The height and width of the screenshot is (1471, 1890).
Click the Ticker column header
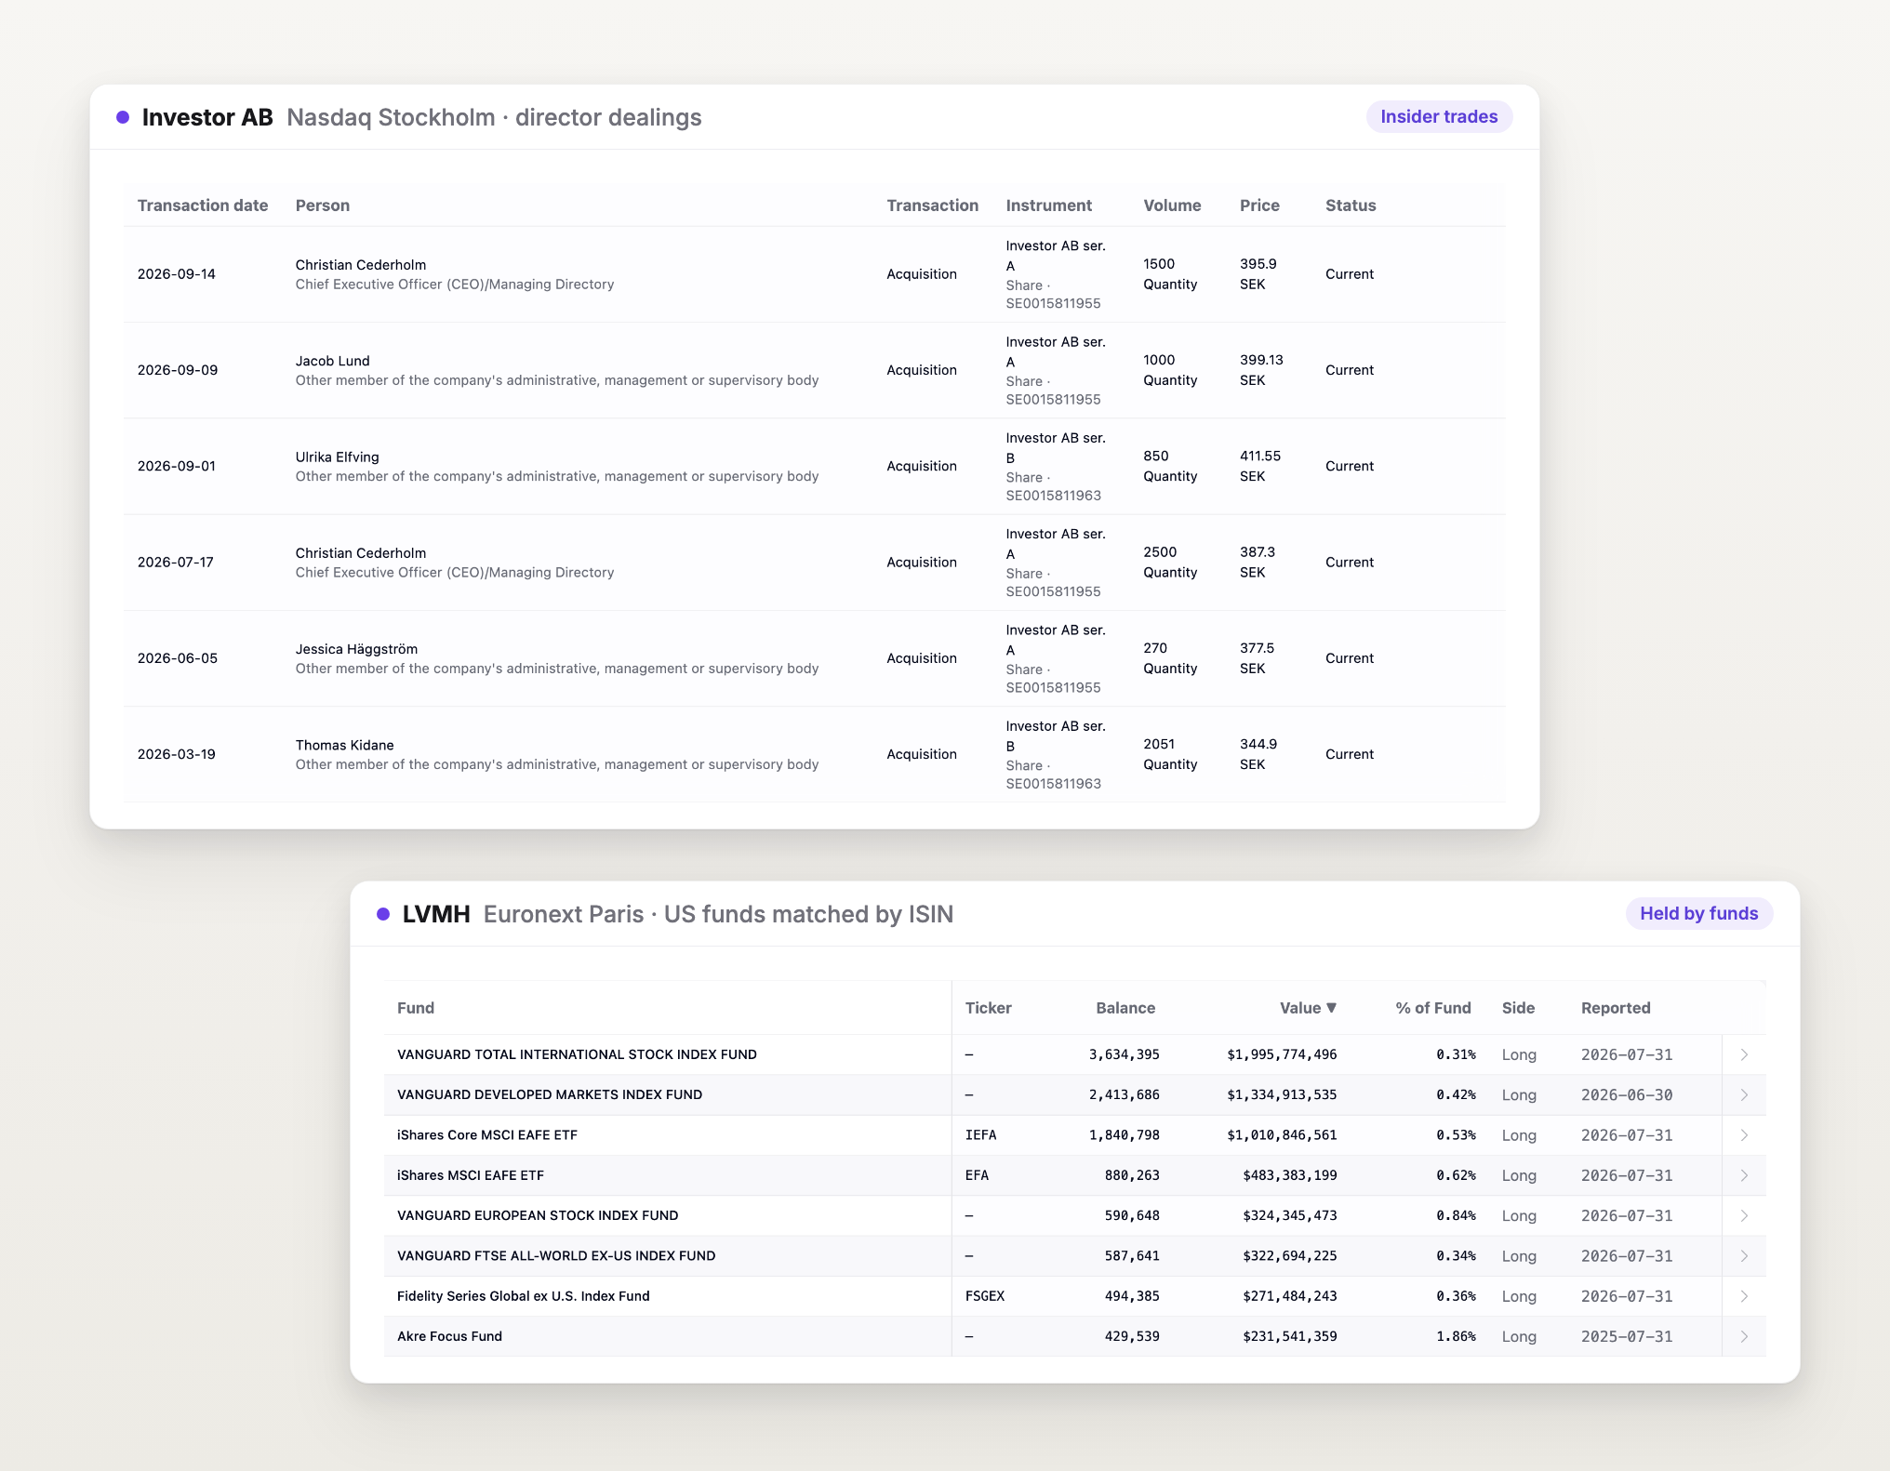tap(988, 1008)
